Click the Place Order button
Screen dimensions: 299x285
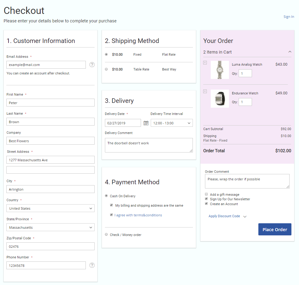(274, 229)
